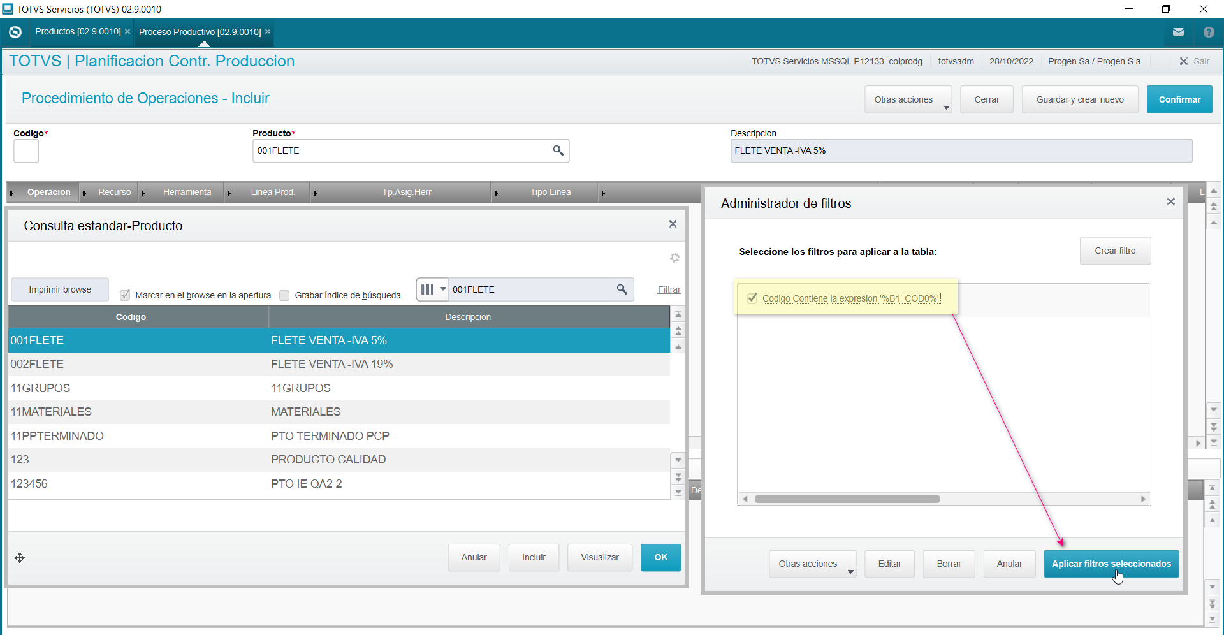Click the Imprimir browse button
This screenshot has height=635, width=1224.
pyautogui.click(x=60, y=289)
